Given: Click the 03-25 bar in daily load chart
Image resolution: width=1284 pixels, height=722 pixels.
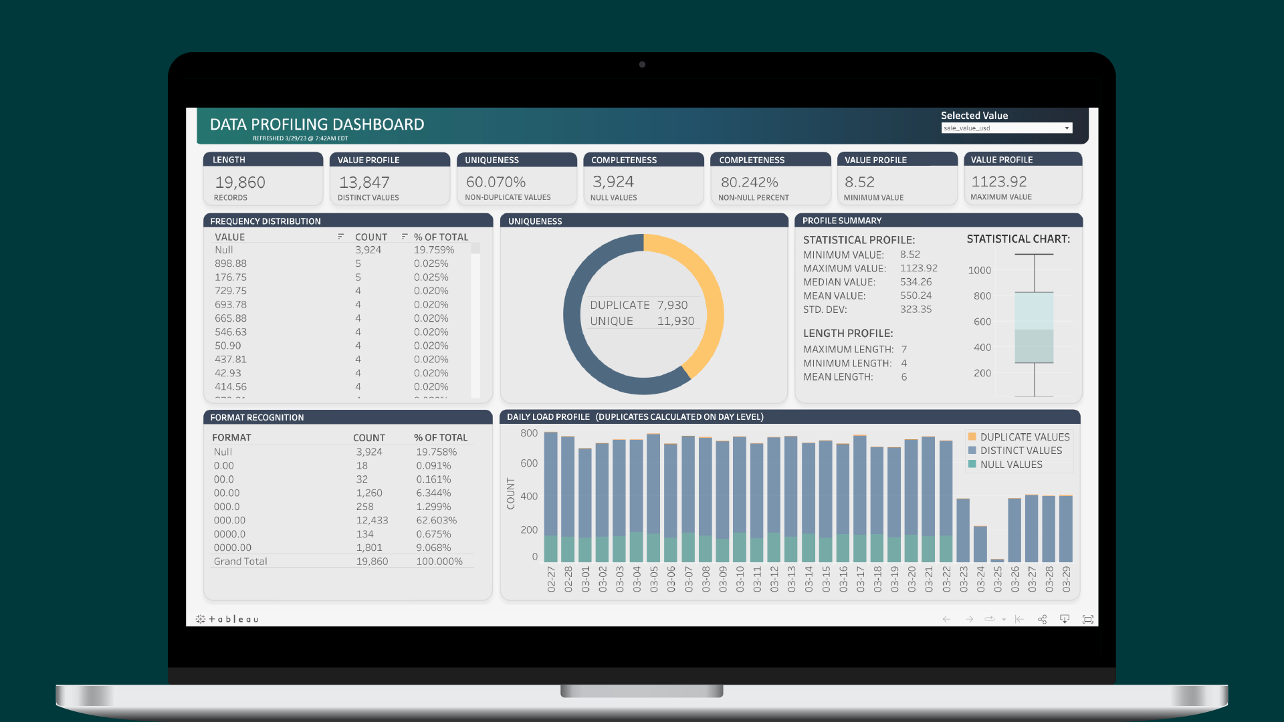Looking at the screenshot, I should tap(997, 560).
